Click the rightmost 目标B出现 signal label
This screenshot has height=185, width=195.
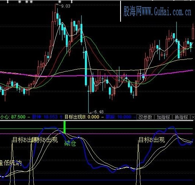pyautogui.click(x=152, y=140)
